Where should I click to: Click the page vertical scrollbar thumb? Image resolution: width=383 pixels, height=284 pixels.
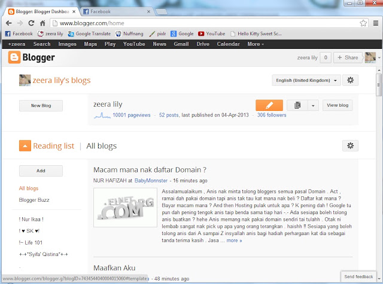379,85
